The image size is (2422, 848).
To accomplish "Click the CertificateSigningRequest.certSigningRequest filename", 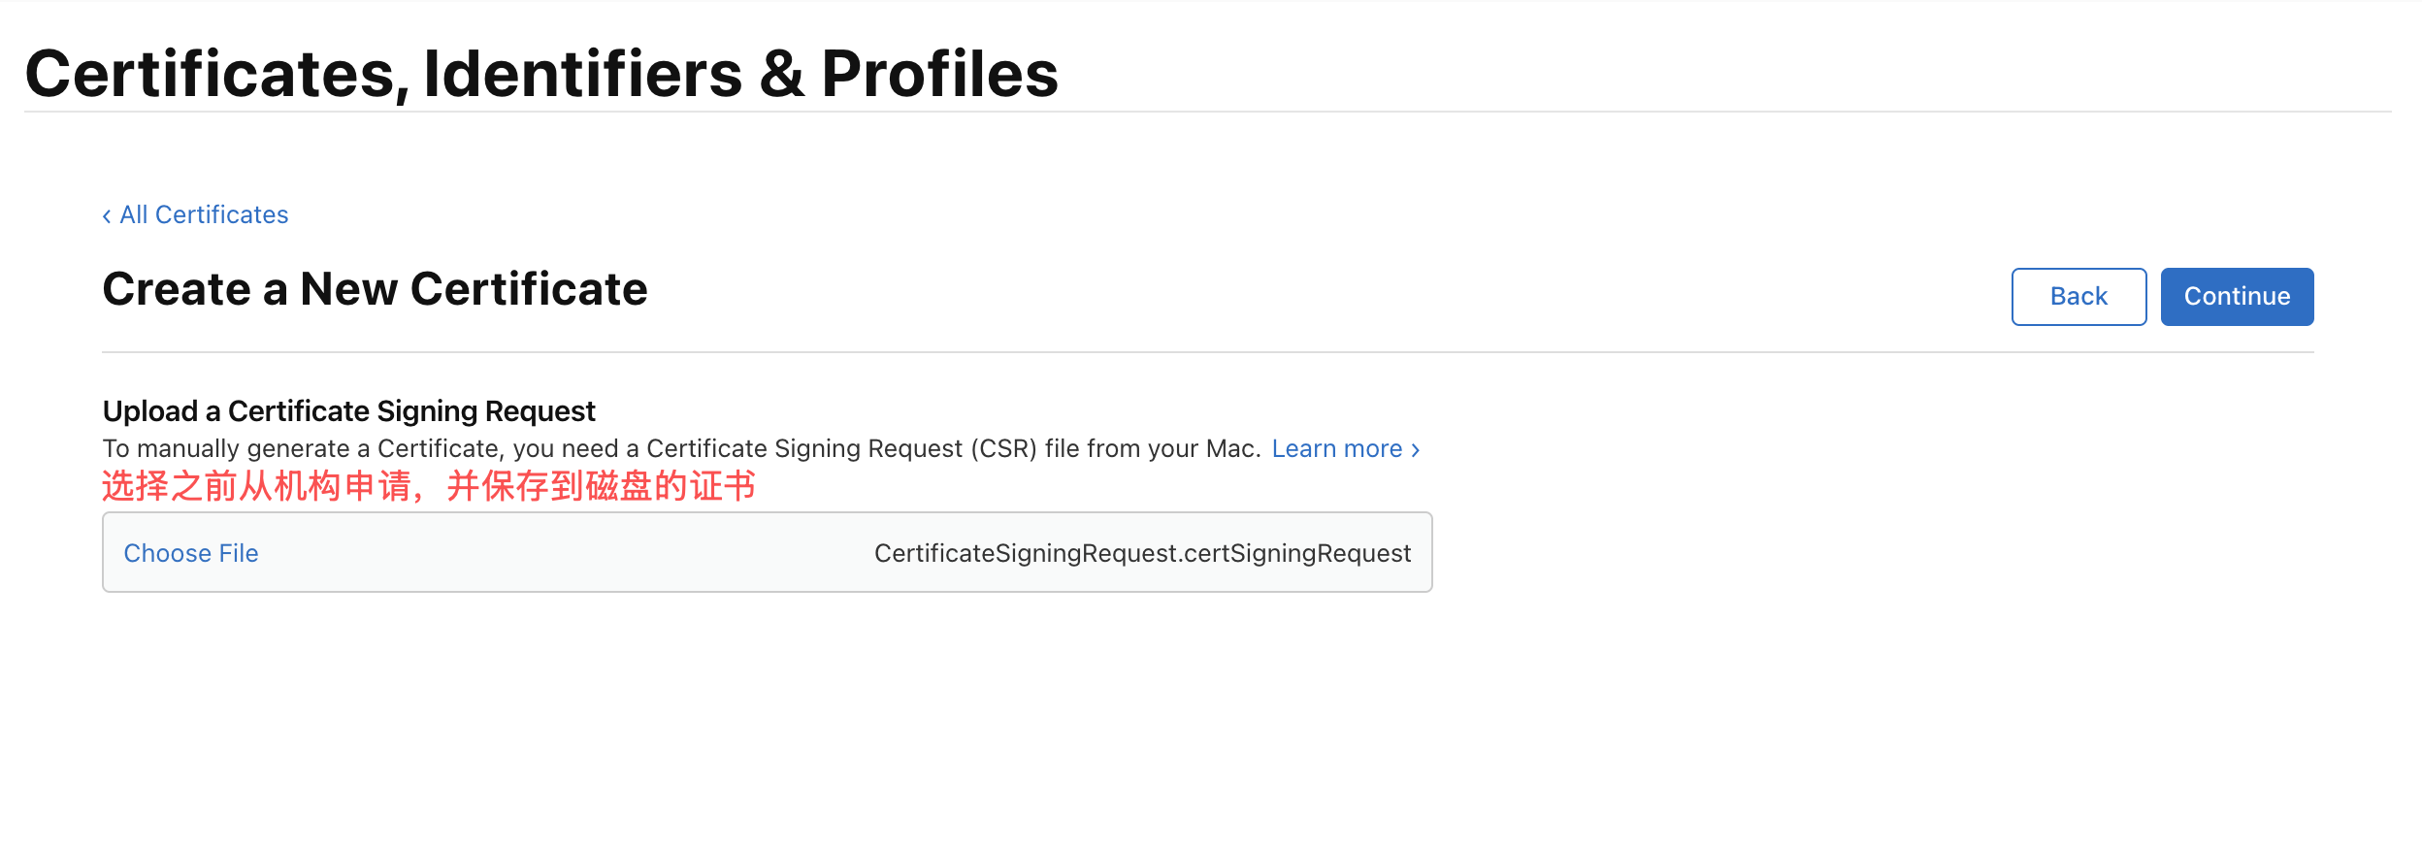I will 1142,553.
